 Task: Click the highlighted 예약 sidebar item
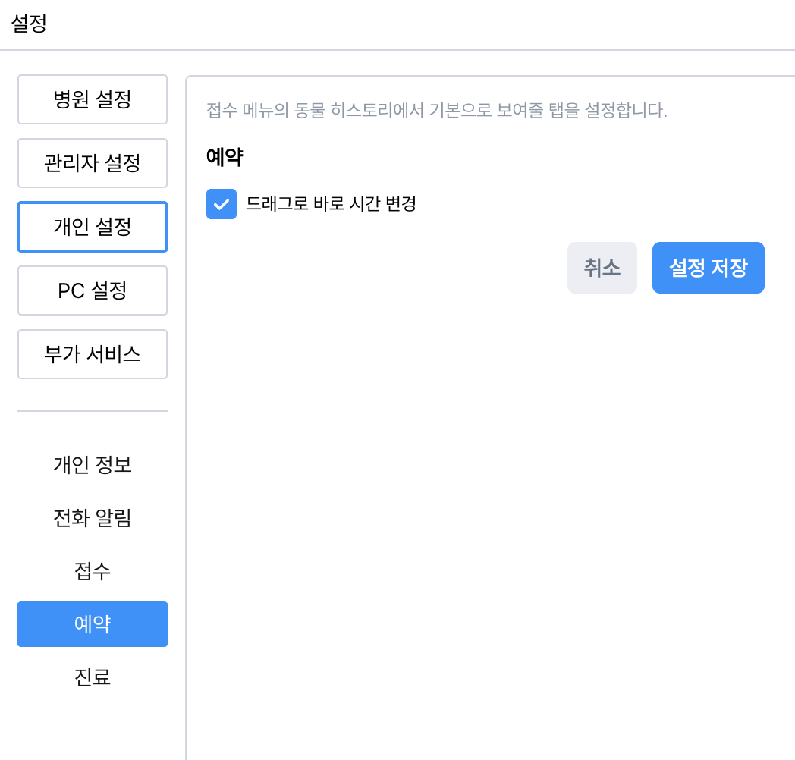coord(92,624)
